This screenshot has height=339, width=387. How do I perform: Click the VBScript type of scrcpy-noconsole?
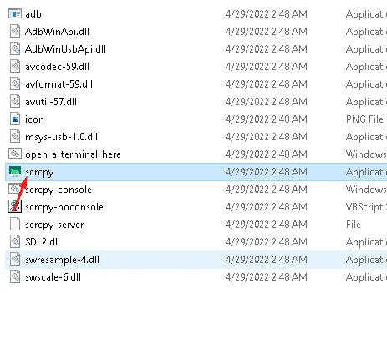click(x=366, y=207)
